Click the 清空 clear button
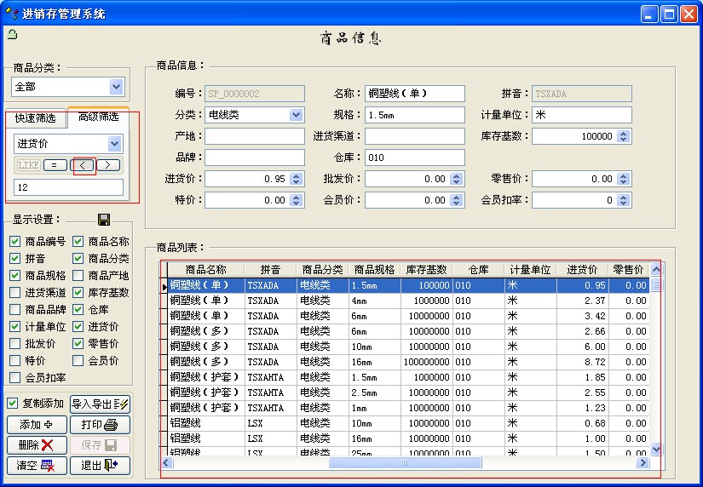 [x=37, y=466]
